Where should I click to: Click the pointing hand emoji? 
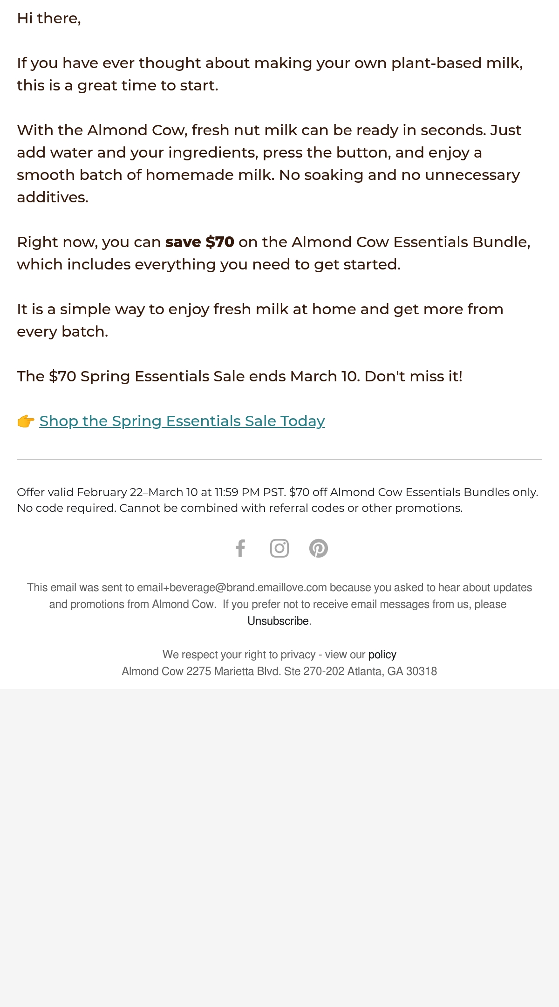coord(26,421)
